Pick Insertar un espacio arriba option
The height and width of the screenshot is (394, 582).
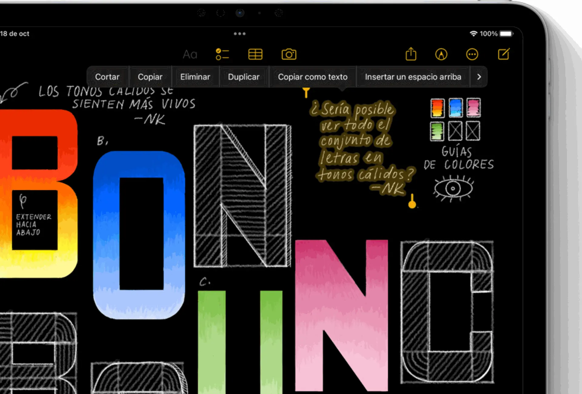(413, 77)
